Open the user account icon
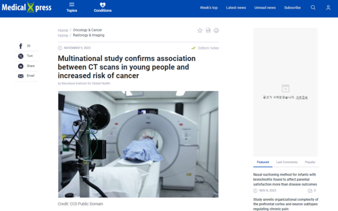Viewport: 338px width, 211px height. click(x=328, y=7)
